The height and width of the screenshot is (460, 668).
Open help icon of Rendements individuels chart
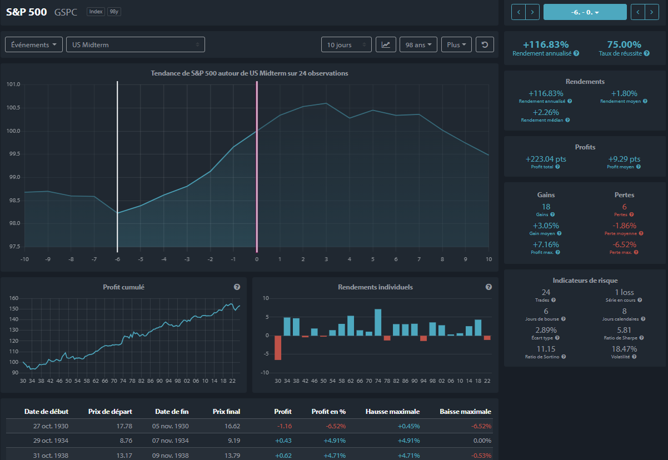(489, 287)
